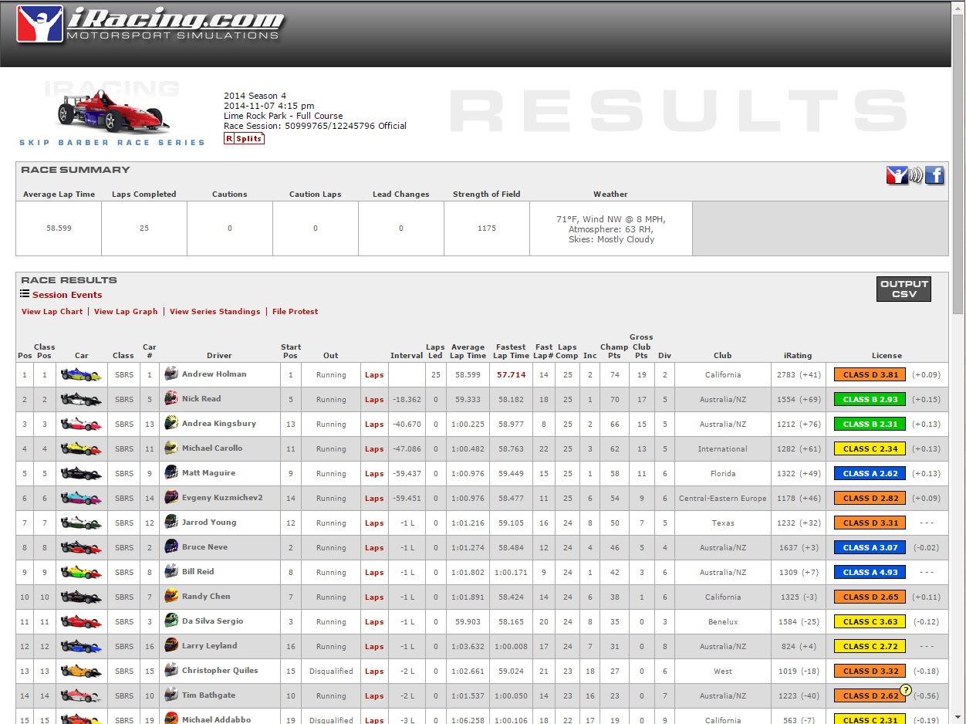
Task: Open Session Events link
Action: click(67, 295)
